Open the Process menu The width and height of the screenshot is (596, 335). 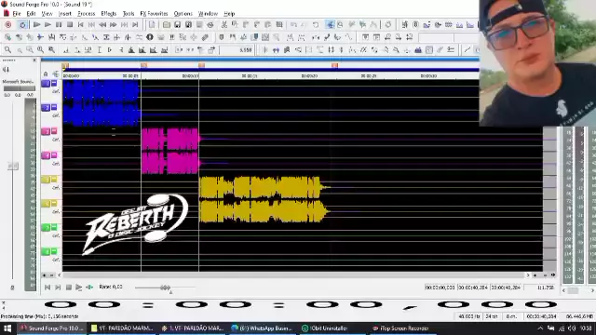(87, 14)
